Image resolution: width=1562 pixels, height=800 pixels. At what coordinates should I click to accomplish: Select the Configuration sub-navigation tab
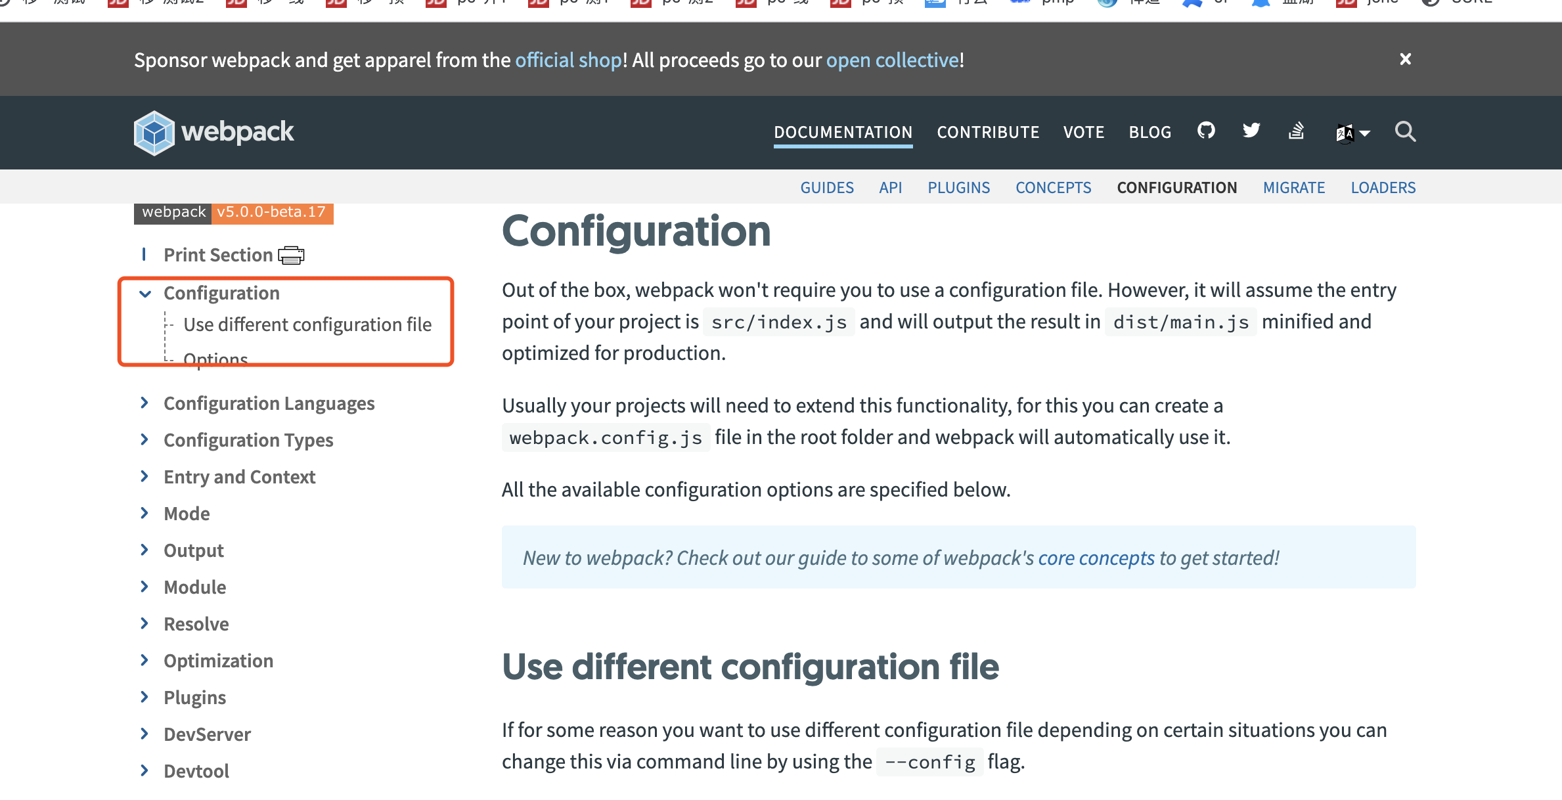tap(1176, 187)
